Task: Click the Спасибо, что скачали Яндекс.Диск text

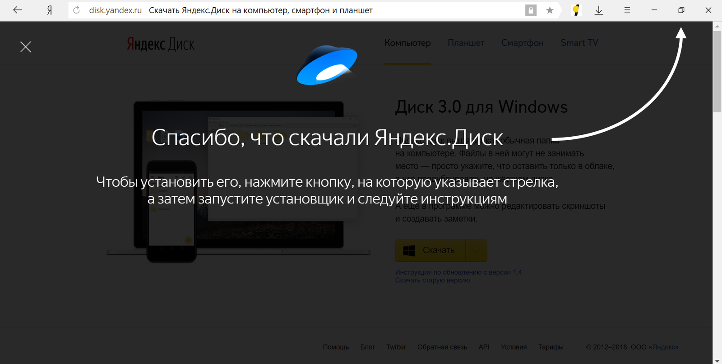Action: click(x=327, y=138)
